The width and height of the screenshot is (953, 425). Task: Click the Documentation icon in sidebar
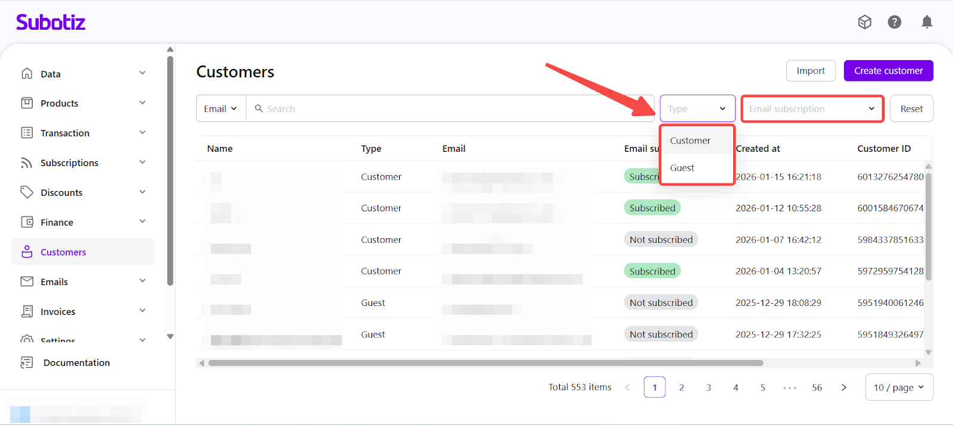27,362
